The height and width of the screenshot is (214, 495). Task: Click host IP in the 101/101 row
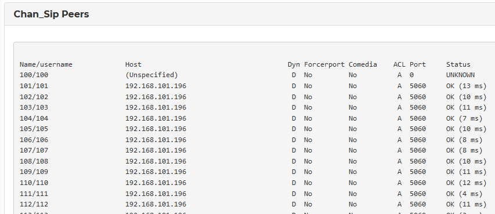pyautogui.click(x=156, y=86)
